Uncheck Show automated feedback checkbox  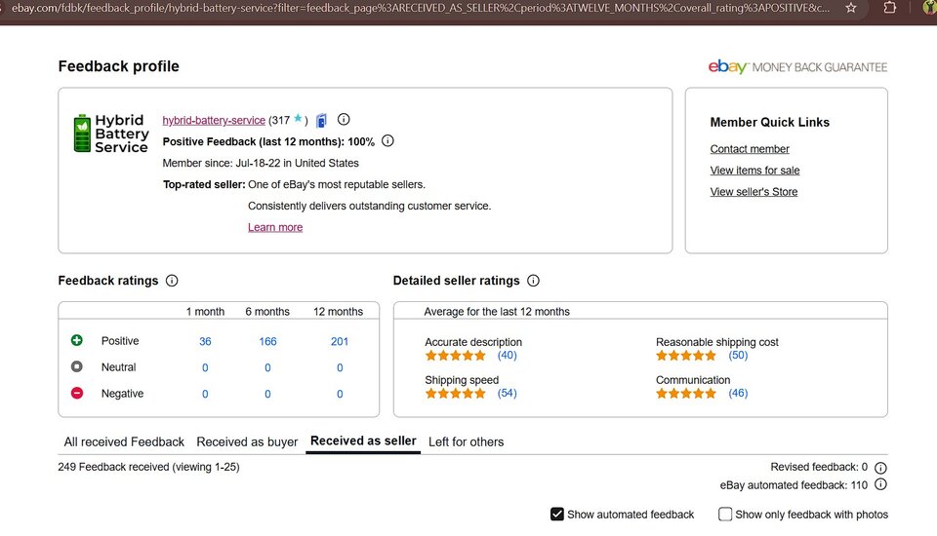[x=557, y=515]
